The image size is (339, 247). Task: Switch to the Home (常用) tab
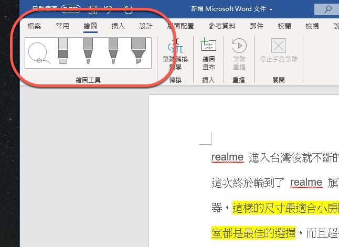[x=62, y=26]
